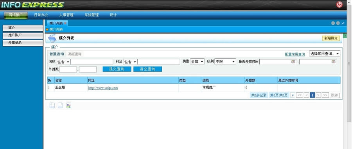Click the red power logout icon
352x149 pixels.
339,4
